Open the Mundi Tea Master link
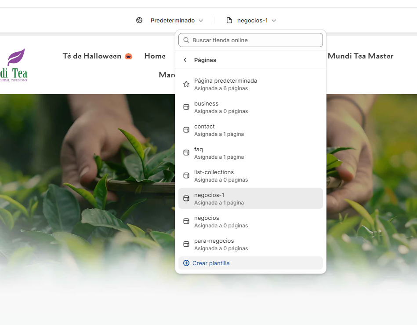Viewport: 417px width, 325px height. (x=360, y=56)
